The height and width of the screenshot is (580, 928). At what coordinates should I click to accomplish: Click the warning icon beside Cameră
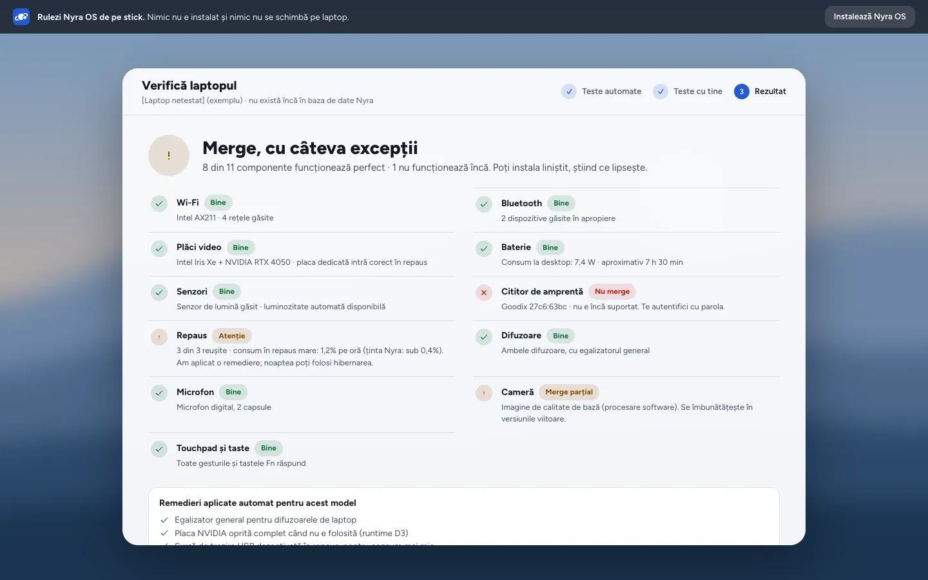[484, 393]
